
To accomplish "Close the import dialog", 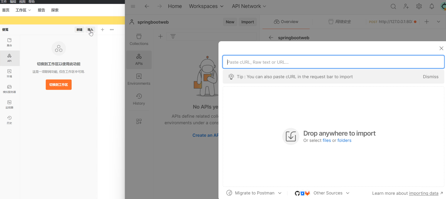I will click(441, 48).
